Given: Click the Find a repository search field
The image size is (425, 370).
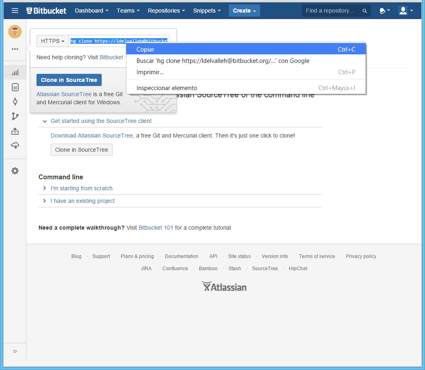Looking at the screenshot, I should 331,11.
